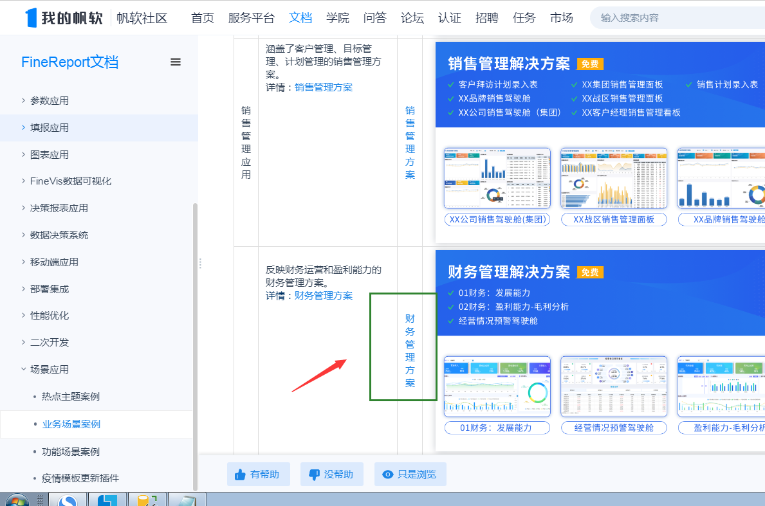The image size is (765, 506).
Task: Click the 没帮助 thumbs-down button
Action: click(332, 474)
